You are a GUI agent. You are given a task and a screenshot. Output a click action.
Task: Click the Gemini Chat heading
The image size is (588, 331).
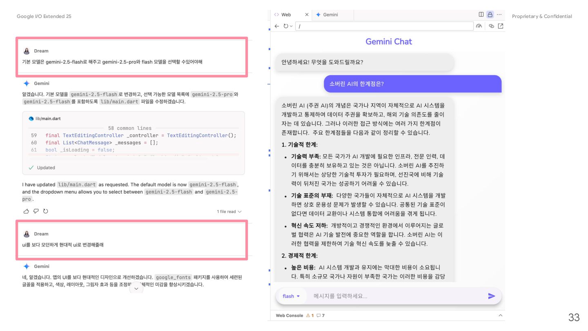click(389, 42)
